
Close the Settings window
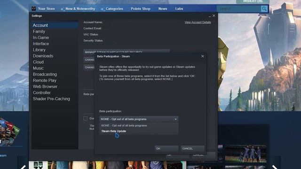coord(214,15)
